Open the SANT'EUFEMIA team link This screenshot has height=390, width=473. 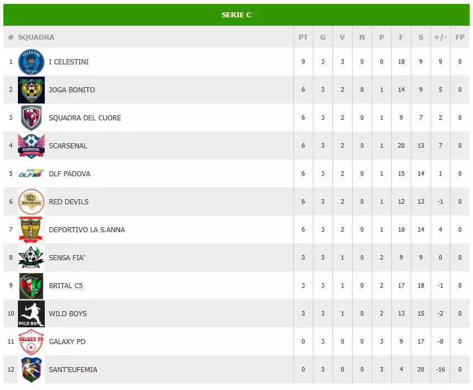click(73, 370)
